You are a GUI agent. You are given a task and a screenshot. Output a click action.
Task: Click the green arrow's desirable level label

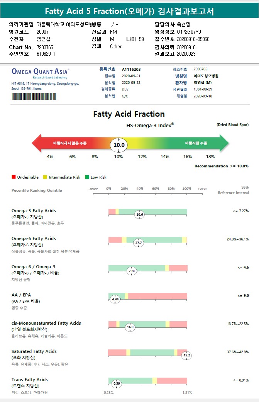point(196,143)
